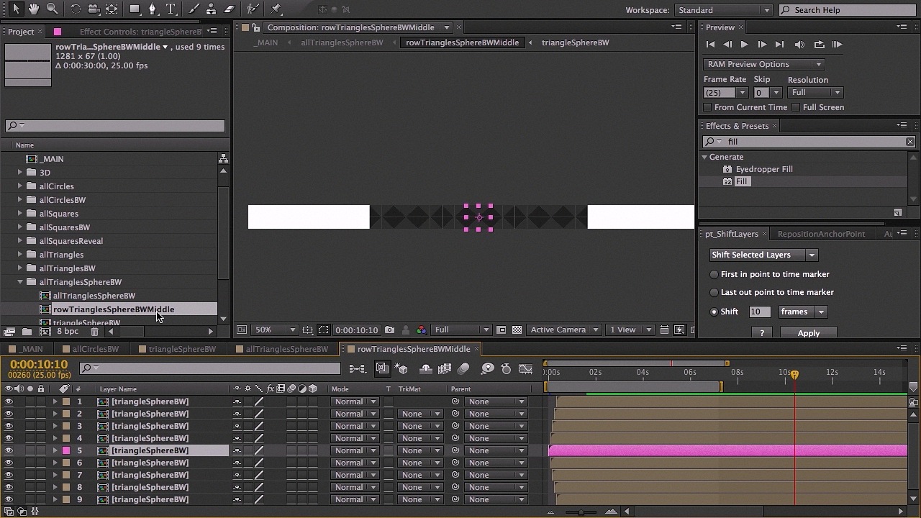Collapse the Generate effects category
Screen dimensions: 921x518
[x=705, y=157]
